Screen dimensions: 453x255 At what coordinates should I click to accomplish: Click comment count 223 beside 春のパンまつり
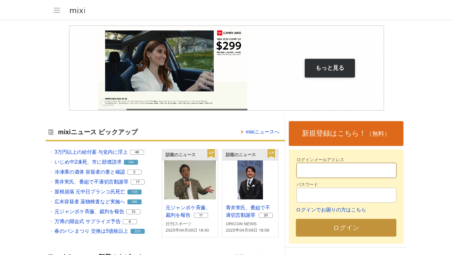tap(138, 231)
